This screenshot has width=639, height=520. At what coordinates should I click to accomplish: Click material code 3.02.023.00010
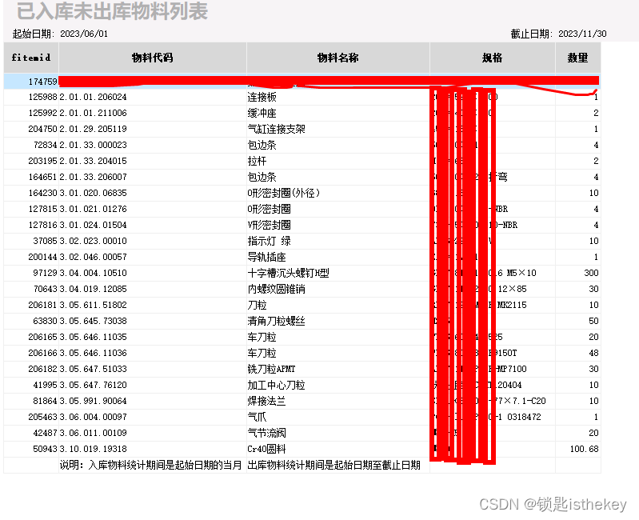(93, 241)
